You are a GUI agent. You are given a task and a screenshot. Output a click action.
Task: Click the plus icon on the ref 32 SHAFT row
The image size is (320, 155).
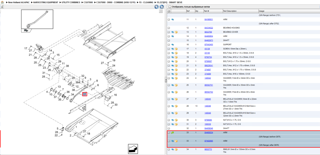tap(169, 128)
